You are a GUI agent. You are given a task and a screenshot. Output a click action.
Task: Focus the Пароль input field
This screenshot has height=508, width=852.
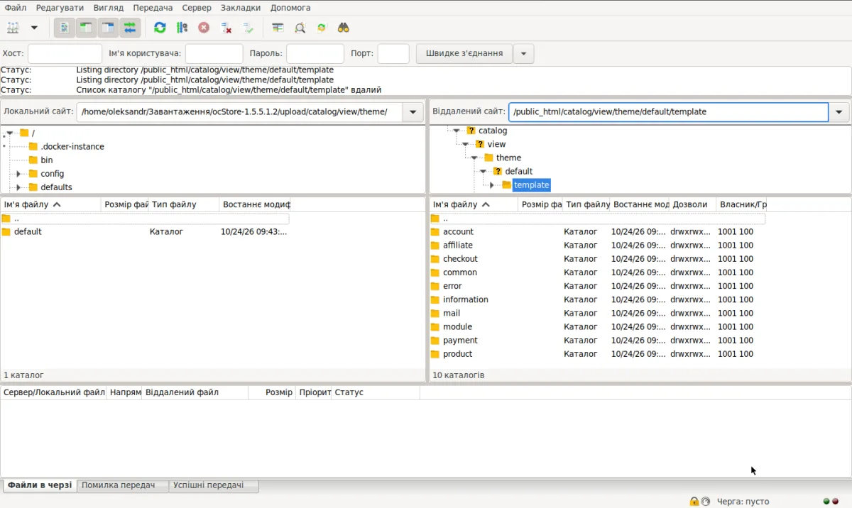pyautogui.click(x=315, y=53)
